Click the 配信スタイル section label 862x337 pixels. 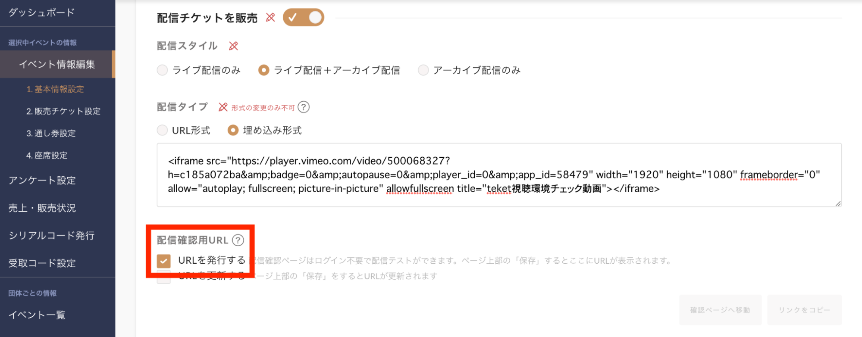coord(187,46)
